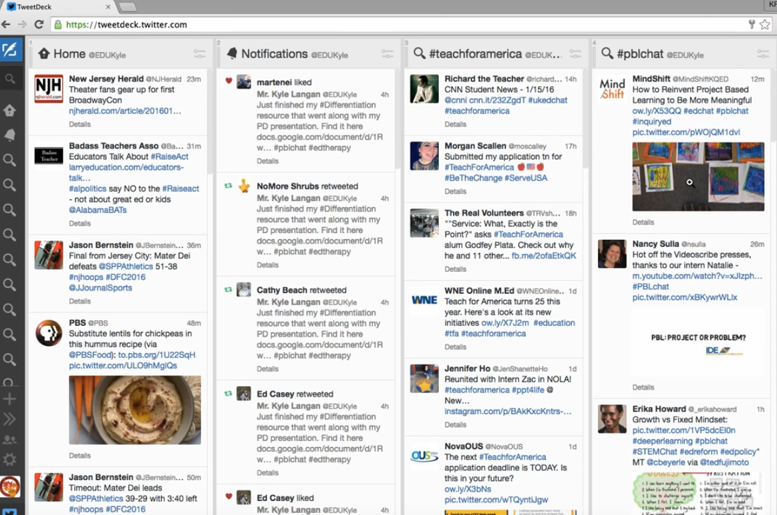The height and width of the screenshot is (515, 777).
Task: Bookmark this page with the star icon
Action: tap(765, 24)
